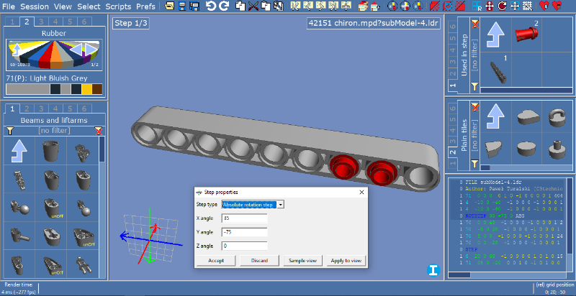
Task: Clear the filter in Beams and liftarms panel
Action: [99, 131]
